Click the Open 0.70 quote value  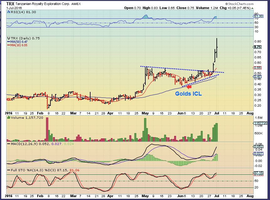click(x=132, y=8)
